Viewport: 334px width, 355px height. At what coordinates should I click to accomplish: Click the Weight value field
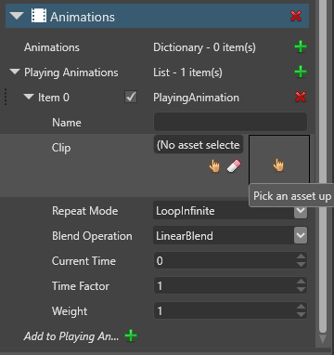[225, 311]
